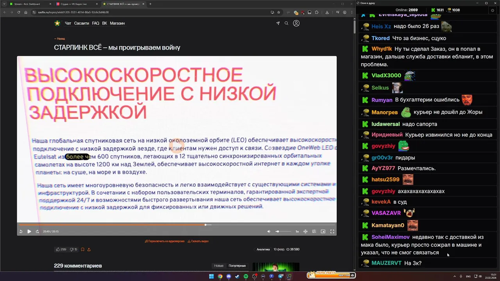Bookmark this page with the star icon
This screenshot has height=281, width=500.
[279, 12]
